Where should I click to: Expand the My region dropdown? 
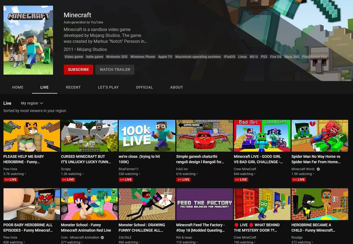click(x=32, y=103)
